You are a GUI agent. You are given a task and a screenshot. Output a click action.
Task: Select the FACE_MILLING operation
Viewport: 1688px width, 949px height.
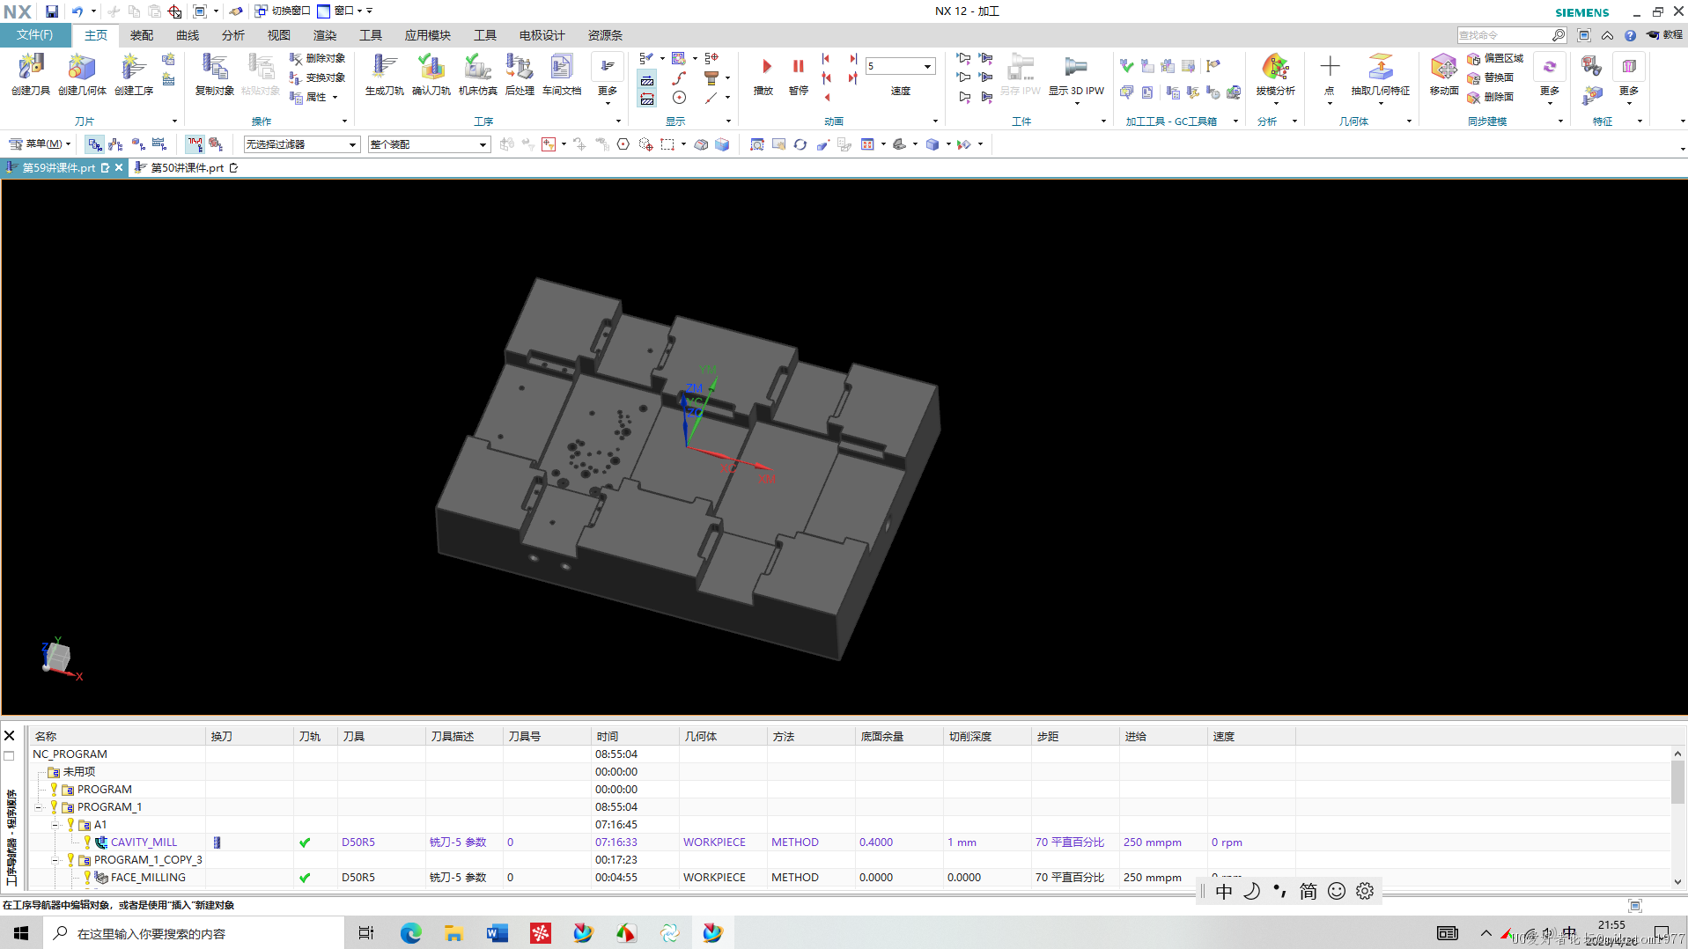(148, 878)
